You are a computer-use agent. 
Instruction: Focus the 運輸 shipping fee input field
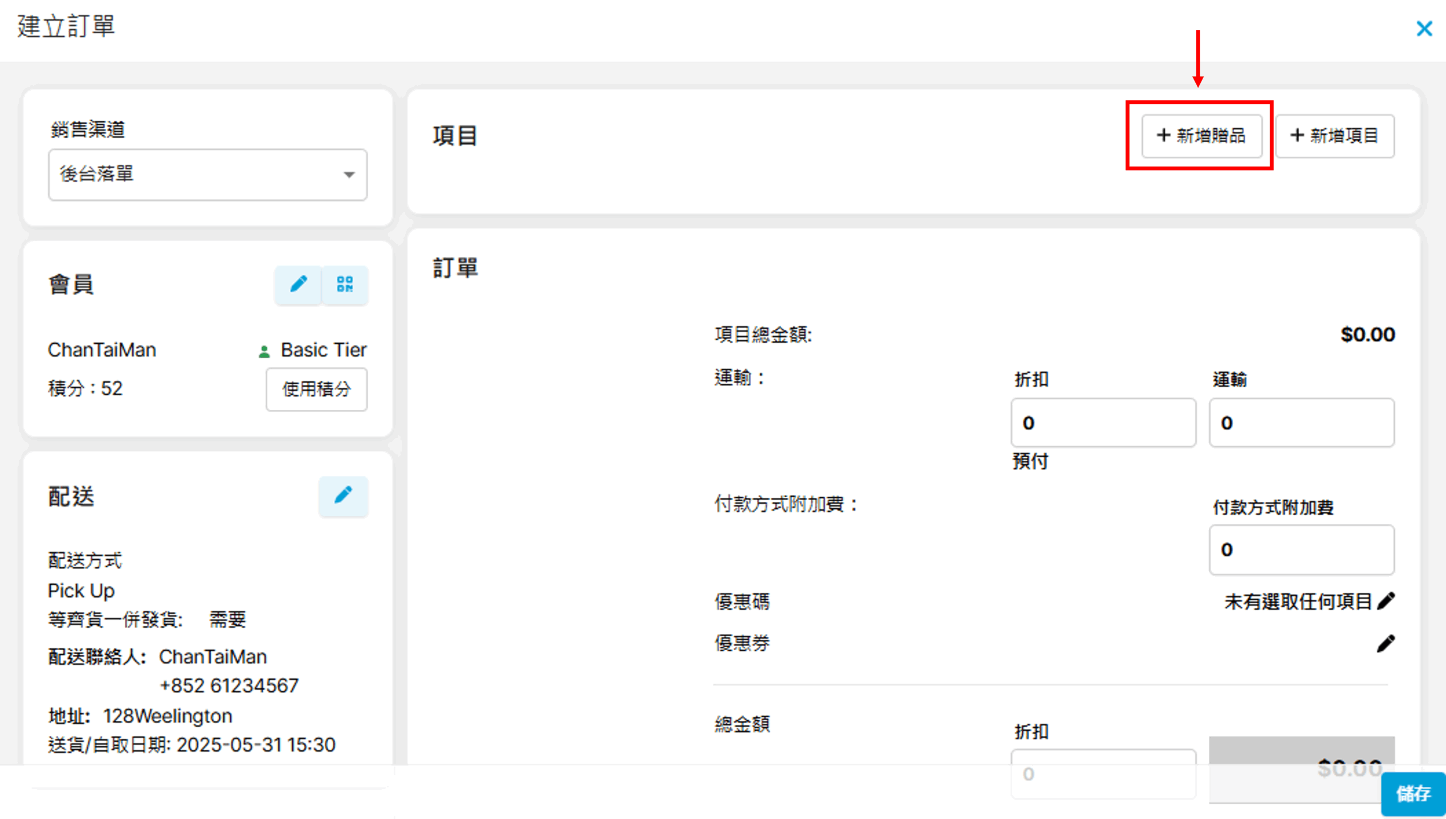(x=1301, y=423)
